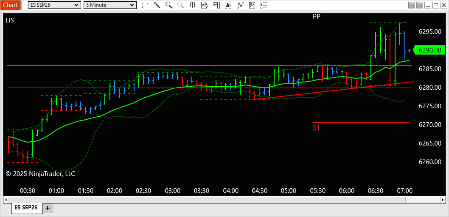Expand the ES SEP25 instrument selector

pyautogui.click(x=54, y=5)
